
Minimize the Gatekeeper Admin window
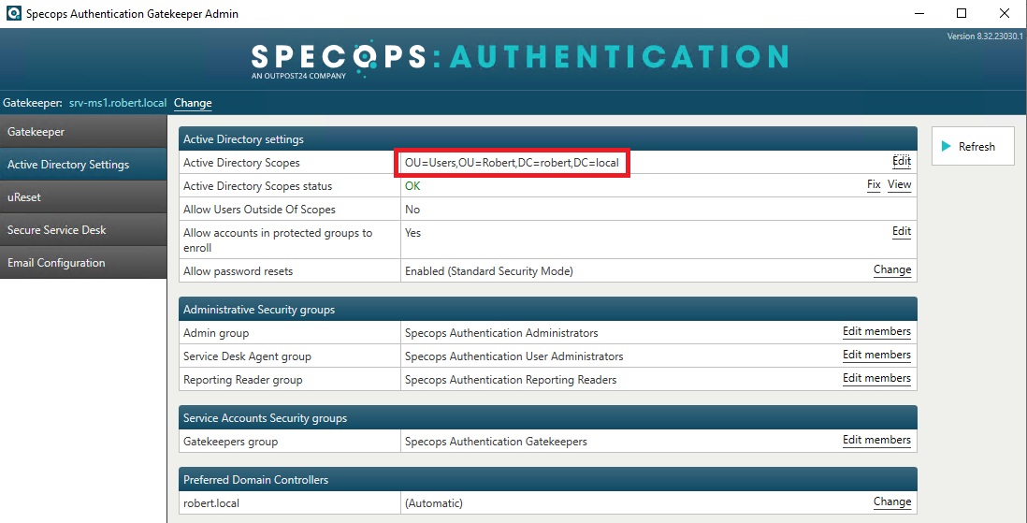tap(919, 13)
